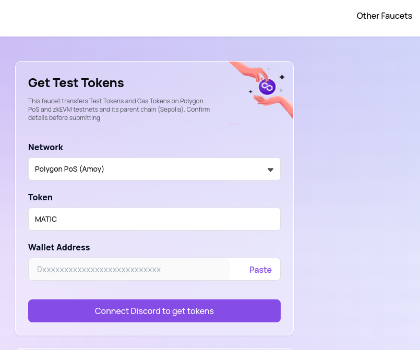Click the MATIC token field
This screenshot has height=350, width=420.
coord(154,219)
